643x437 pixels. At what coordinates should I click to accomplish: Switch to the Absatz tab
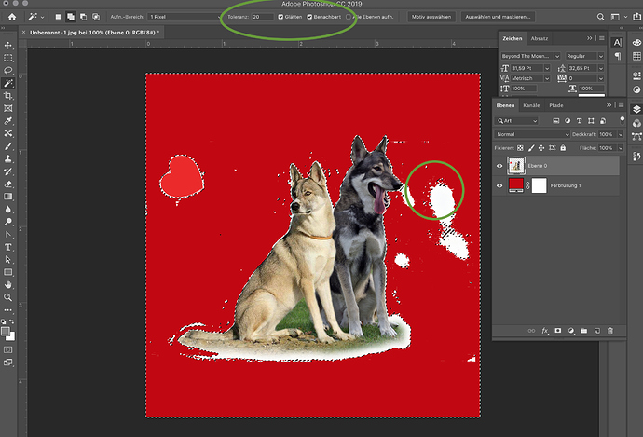tap(540, 39)
